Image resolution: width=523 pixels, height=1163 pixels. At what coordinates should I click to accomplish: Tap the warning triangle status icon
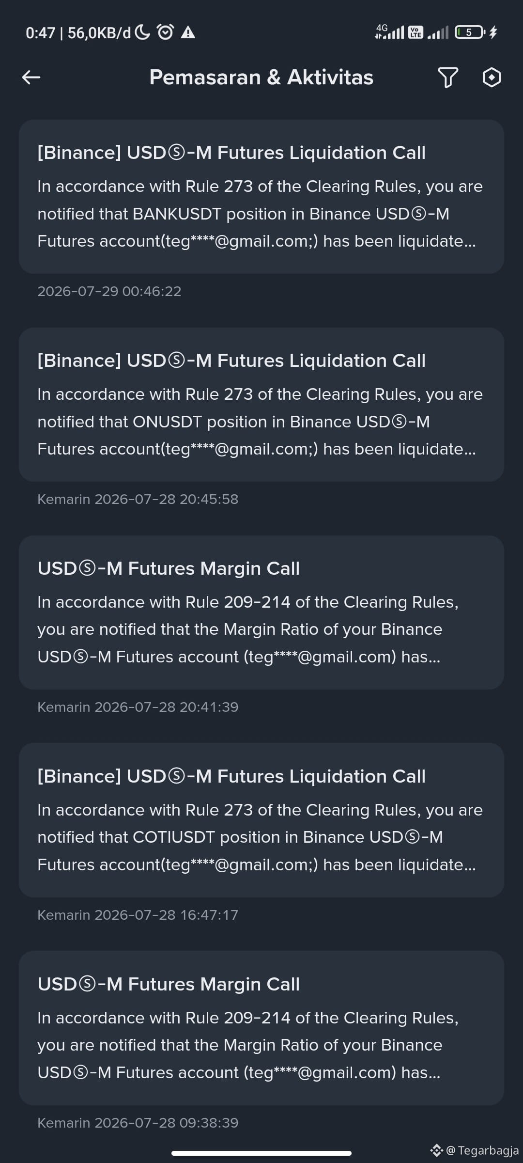point(188,33)
